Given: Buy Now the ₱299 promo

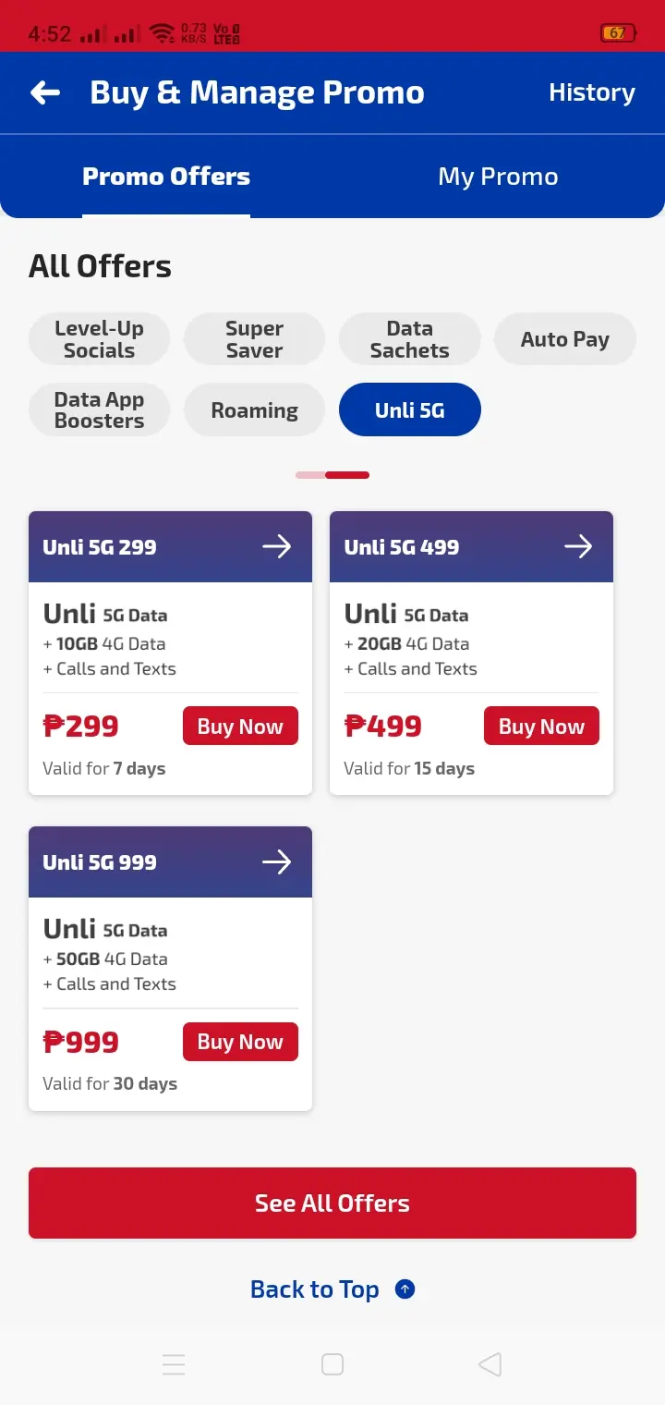Looking at the screenshot, I should 240,727.
